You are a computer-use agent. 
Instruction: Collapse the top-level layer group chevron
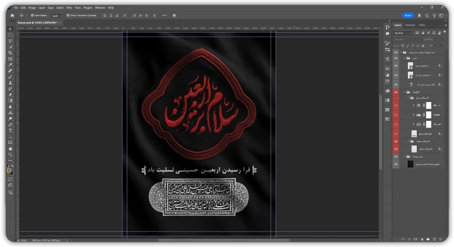[x=401, y=52]
